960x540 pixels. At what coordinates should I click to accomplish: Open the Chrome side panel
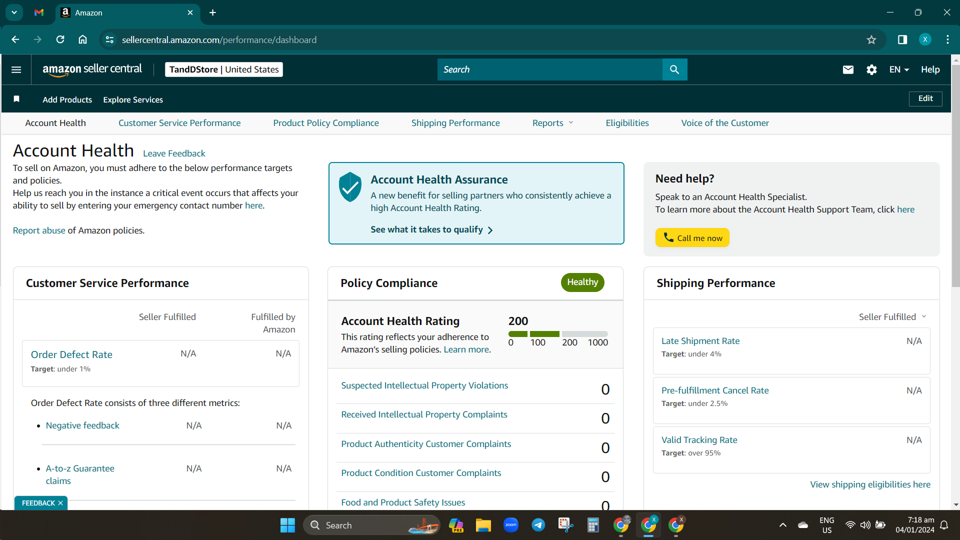902,39
